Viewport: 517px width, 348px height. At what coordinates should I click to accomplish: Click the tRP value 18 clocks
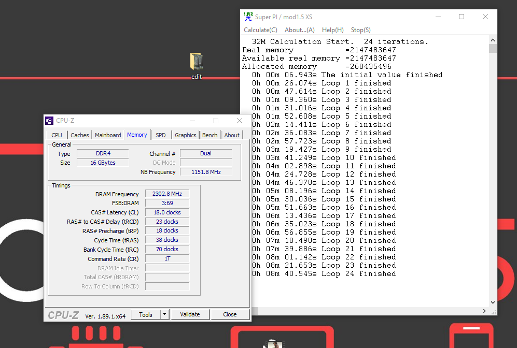pyautogui.click(x=167, y=230)
